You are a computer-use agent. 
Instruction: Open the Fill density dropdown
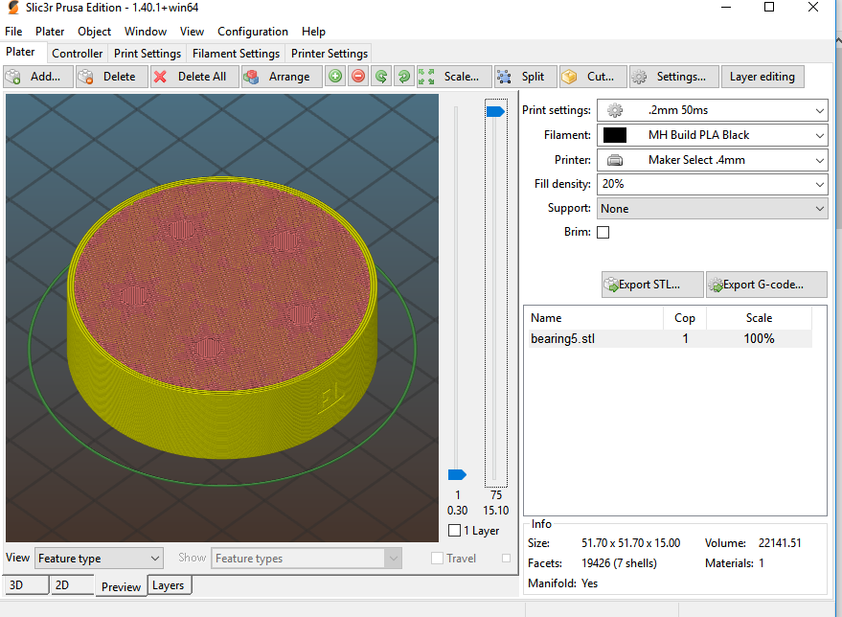coord(712,184)
